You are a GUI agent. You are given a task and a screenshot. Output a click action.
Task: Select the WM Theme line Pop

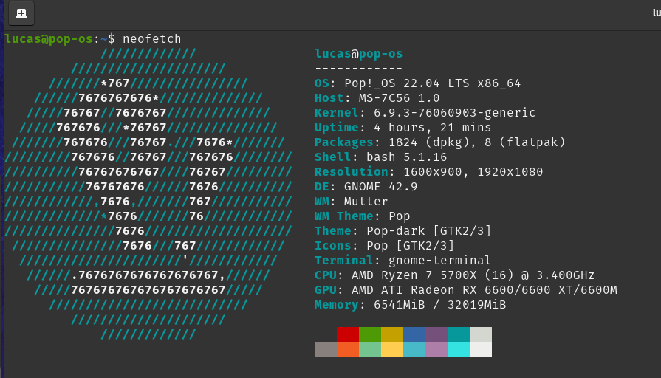(x=363, y=216)
